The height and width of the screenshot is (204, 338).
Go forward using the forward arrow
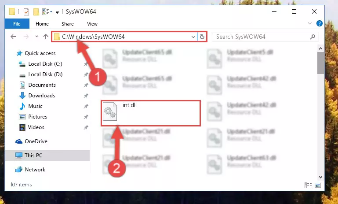(x=26, y=37)
